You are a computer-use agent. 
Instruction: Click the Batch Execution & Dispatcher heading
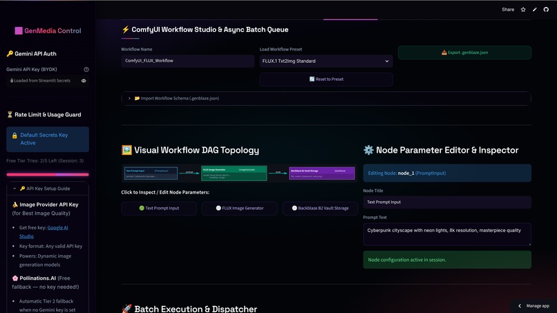(x=196, y=309)
